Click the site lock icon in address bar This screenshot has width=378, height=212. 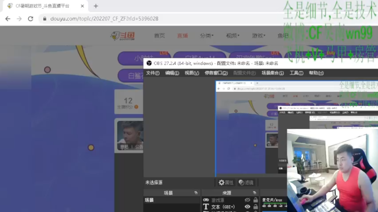44,19
